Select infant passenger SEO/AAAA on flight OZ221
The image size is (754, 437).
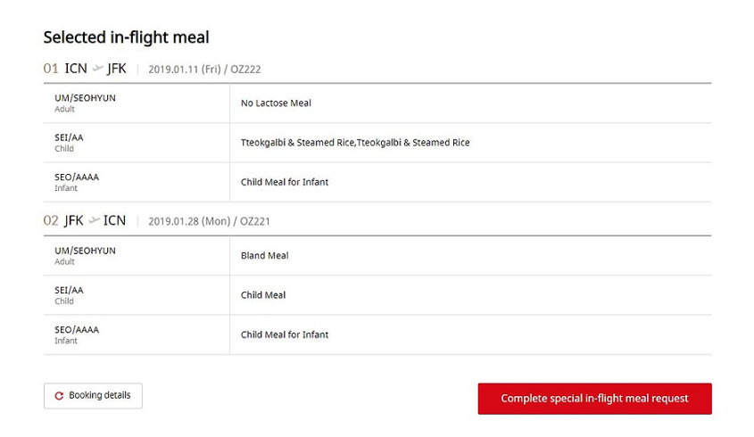77,330
